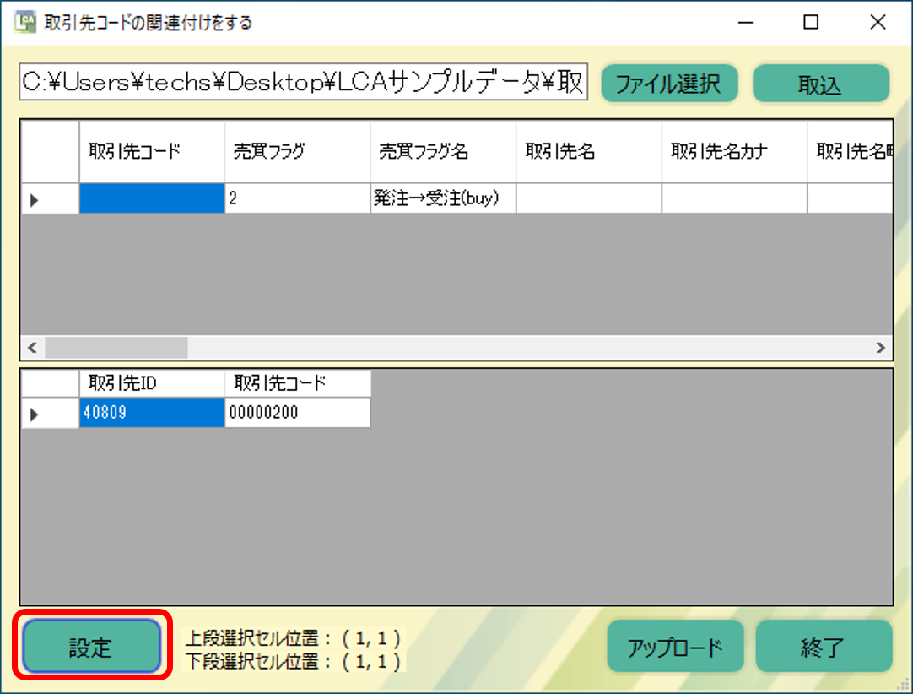This screenshot has height=694, width=913.
Task: Click the horizontal scrollbar left arrow
Action: point(33,347)
